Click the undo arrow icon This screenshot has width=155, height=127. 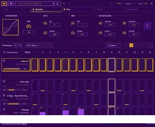click(64, 4)
